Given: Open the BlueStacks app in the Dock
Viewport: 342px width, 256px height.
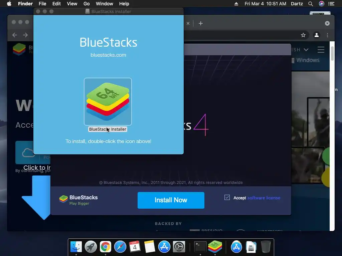Looking at the screenshot, I should click(x=215, y=247).
